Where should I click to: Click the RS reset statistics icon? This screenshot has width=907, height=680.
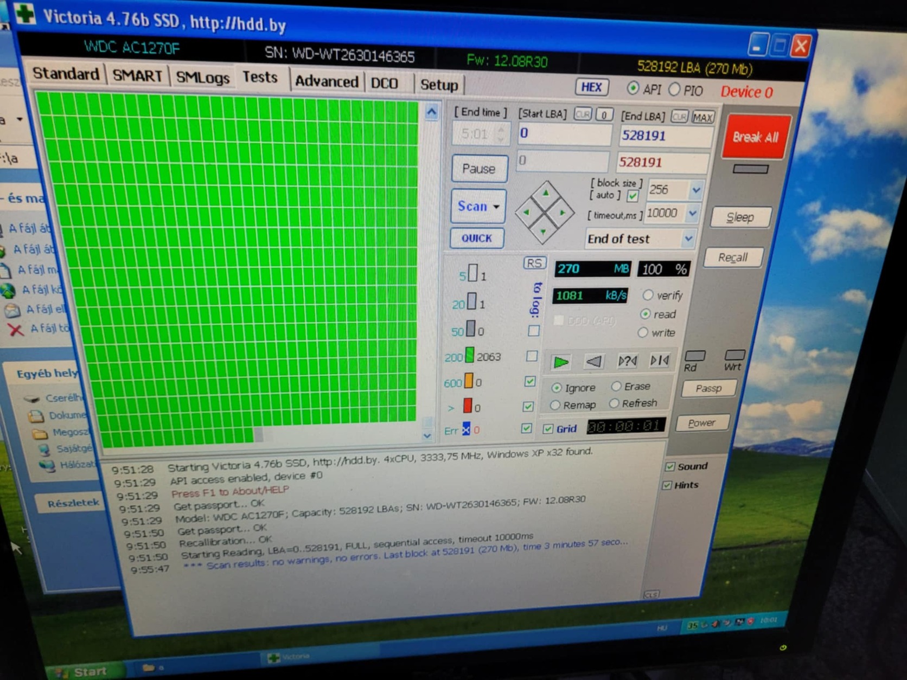[x=534, y=263]
